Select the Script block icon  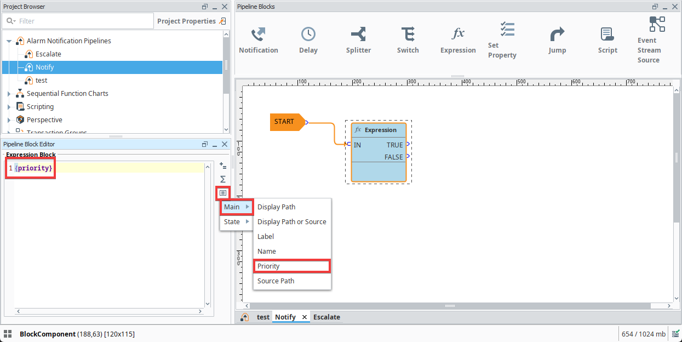[607, 41]
